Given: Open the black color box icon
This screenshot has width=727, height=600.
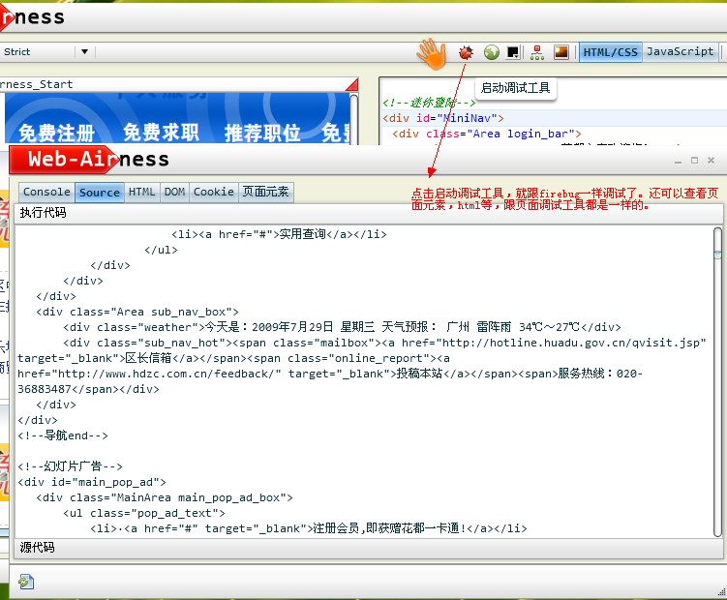Looking at the screenshot, I should click(513, 52).
